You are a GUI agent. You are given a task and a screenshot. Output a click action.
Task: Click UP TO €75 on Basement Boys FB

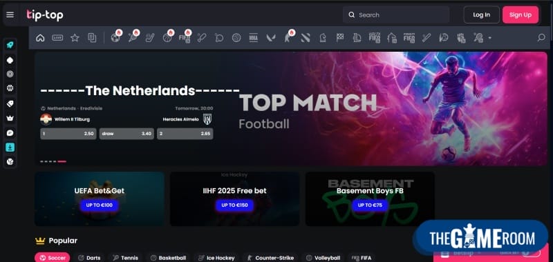[x=370, y=205]
